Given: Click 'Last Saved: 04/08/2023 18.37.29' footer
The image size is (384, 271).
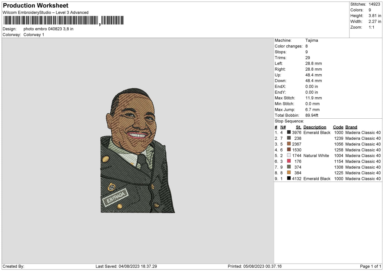Looking at the screenshot, I should tap(126, 266).
